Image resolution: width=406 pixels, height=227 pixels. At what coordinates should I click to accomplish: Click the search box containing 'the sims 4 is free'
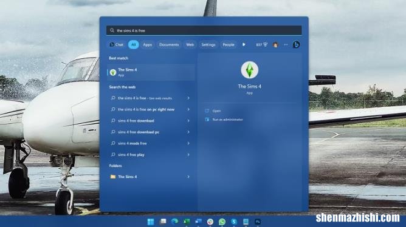pyautogui.click(x=204, y=30)
